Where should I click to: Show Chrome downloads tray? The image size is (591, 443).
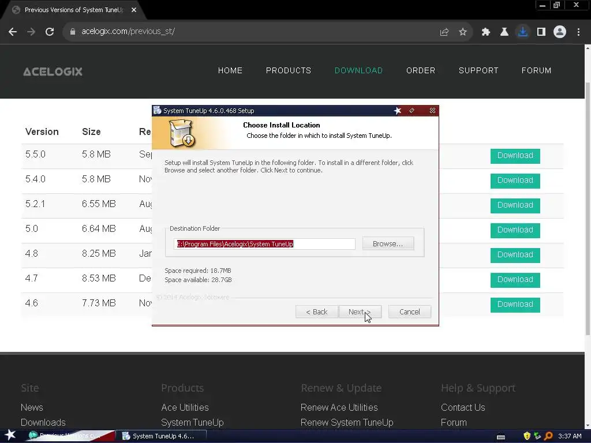(x=523, y=32)
